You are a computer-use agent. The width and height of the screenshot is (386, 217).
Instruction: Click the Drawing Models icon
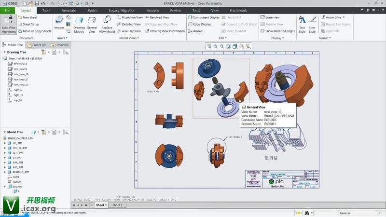pyautogui.click(x=79, y=25)
